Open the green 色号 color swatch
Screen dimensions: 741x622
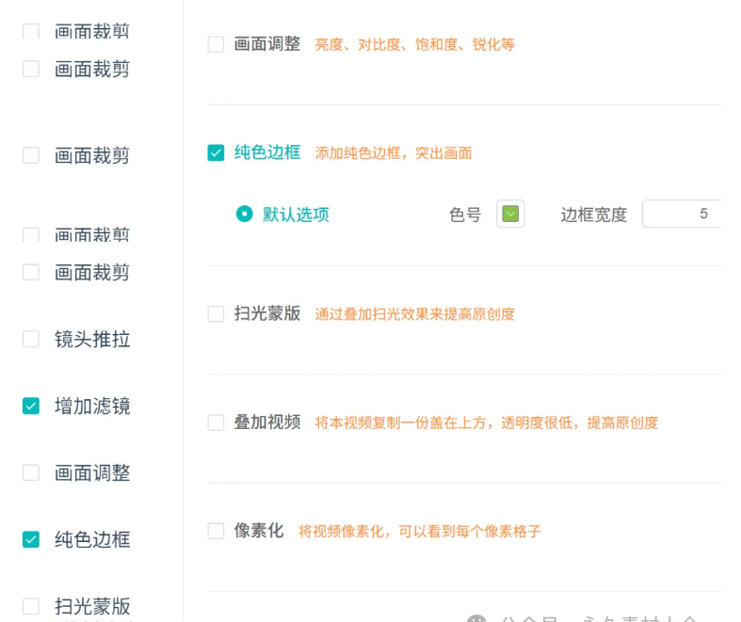(x=510, y=214)
